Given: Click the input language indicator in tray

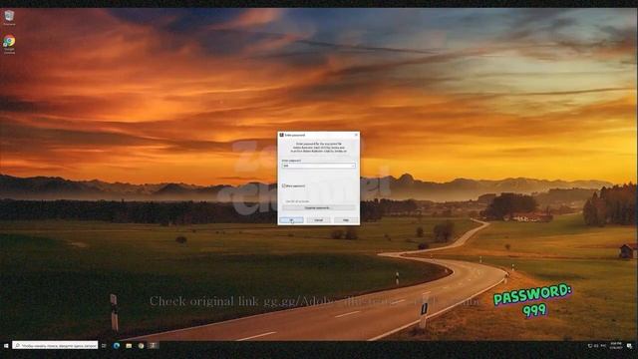Looking at the screenshot, I should click(x=603, y=346).
